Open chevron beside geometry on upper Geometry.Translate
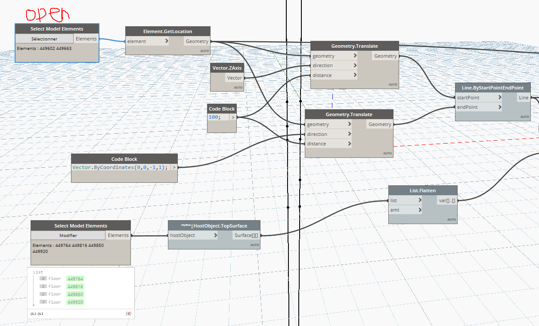The height and width of the screenshot is (326, 539). (355, 56)
